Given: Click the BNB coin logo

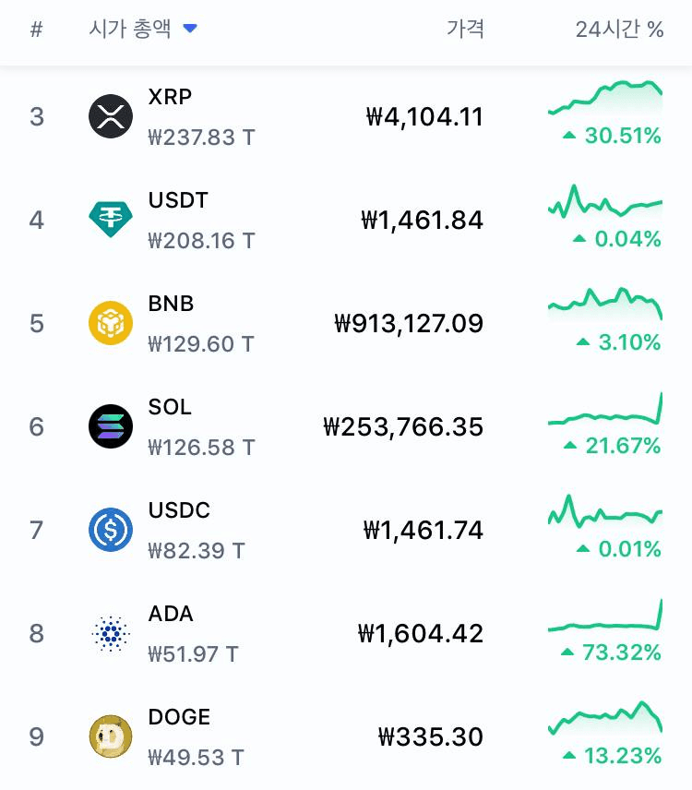Looking at the screenshot, I should click(111, 323).
